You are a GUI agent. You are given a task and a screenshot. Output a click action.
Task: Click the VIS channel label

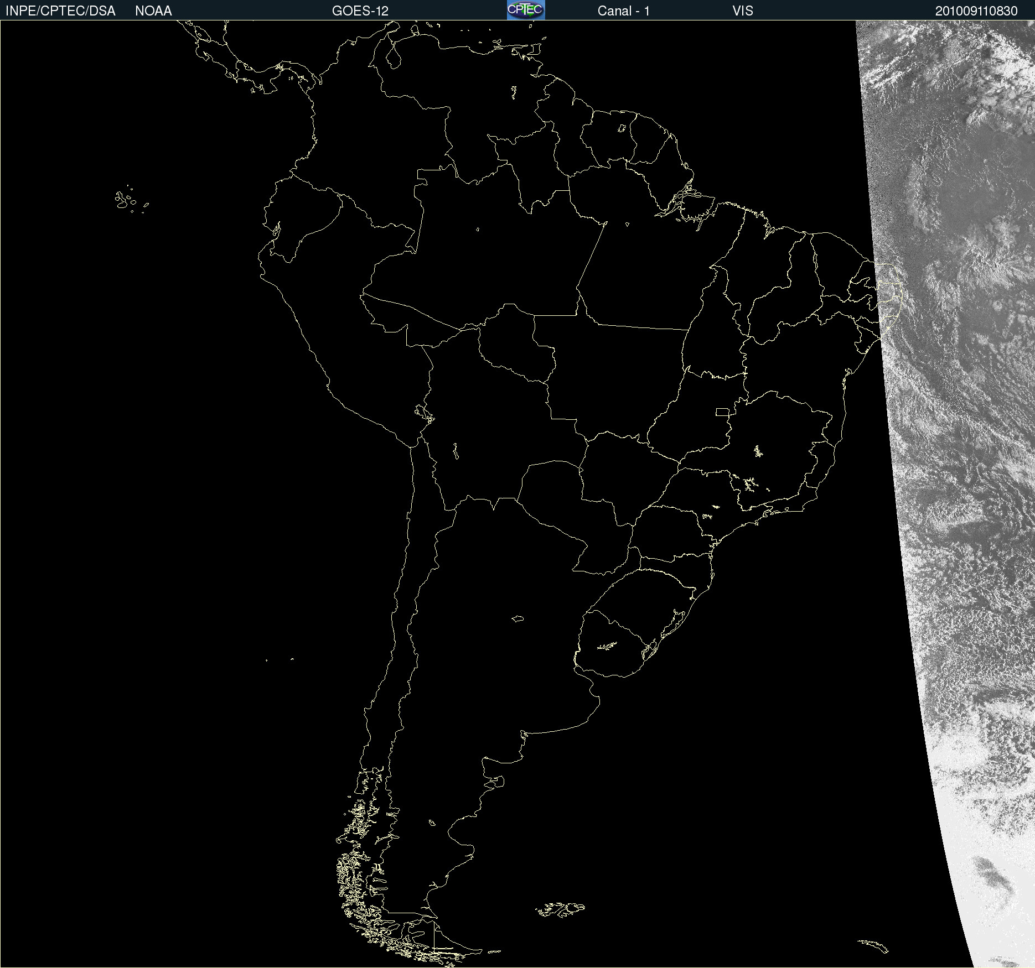pos(743,11)
